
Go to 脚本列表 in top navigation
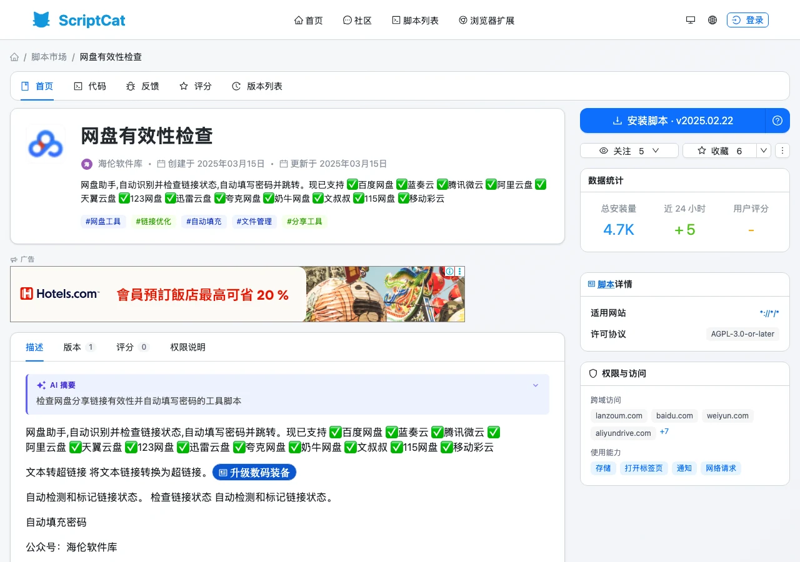pyautogui.click(x=416, y=21)
